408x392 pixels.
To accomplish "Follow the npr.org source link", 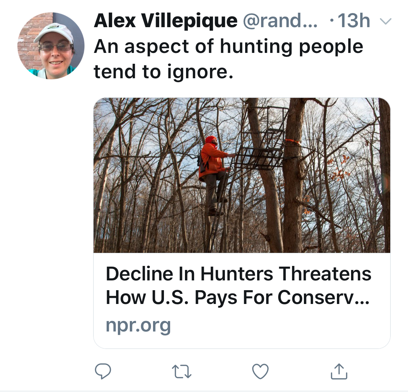I will point(138,325).
